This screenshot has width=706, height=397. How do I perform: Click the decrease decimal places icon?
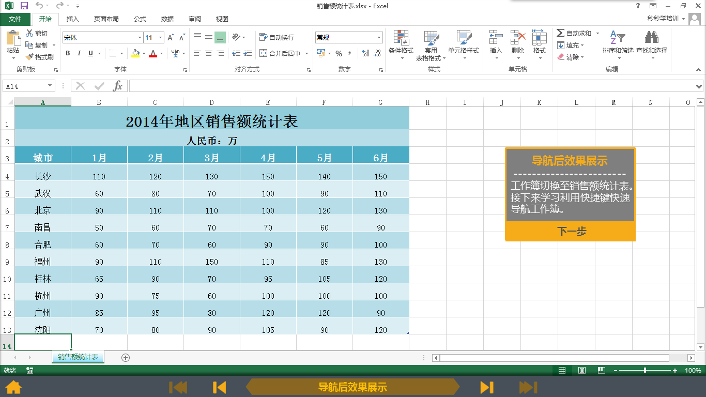click(378, 53)
